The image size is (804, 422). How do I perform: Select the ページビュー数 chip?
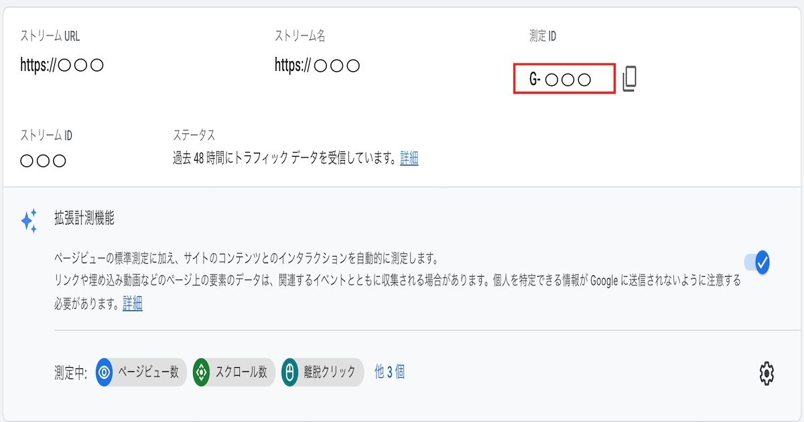pos(141,372)
